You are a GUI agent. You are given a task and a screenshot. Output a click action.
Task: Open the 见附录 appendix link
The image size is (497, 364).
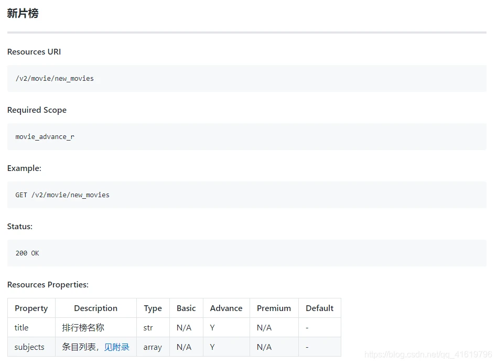coord(116,347)
